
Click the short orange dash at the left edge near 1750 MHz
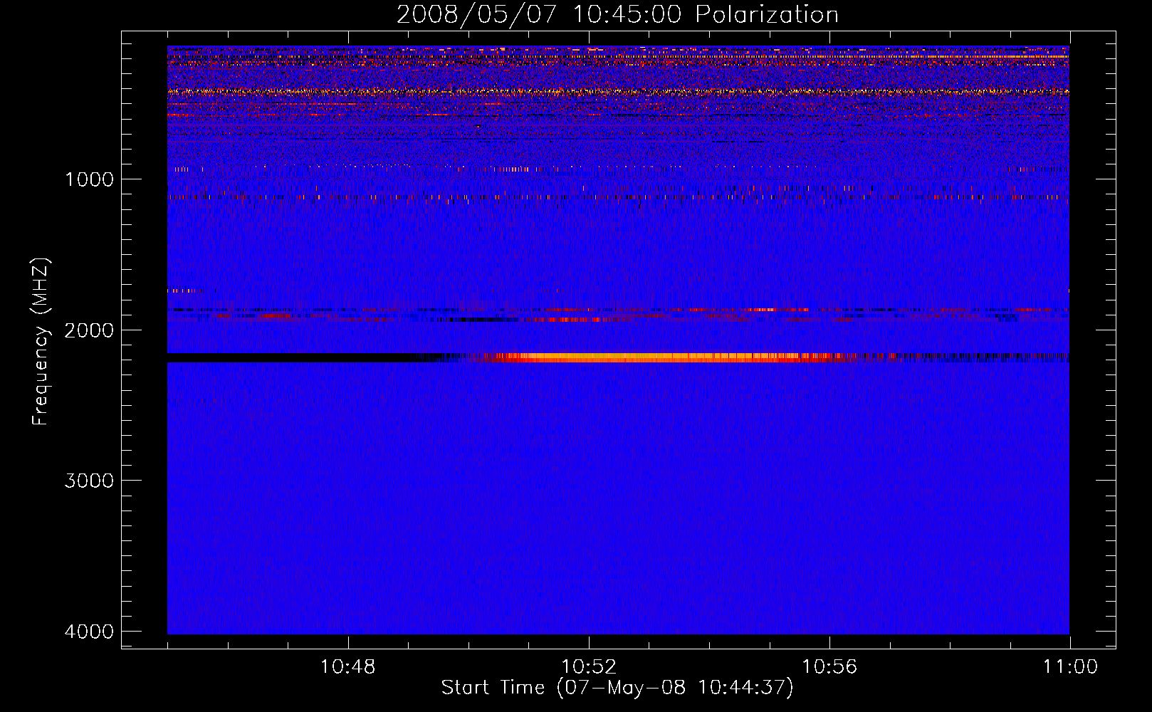click(184, 290)
